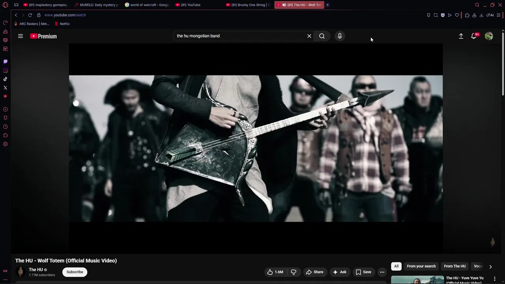
Task: Clear the YouTube search text
Action: [x=309, y=36]
